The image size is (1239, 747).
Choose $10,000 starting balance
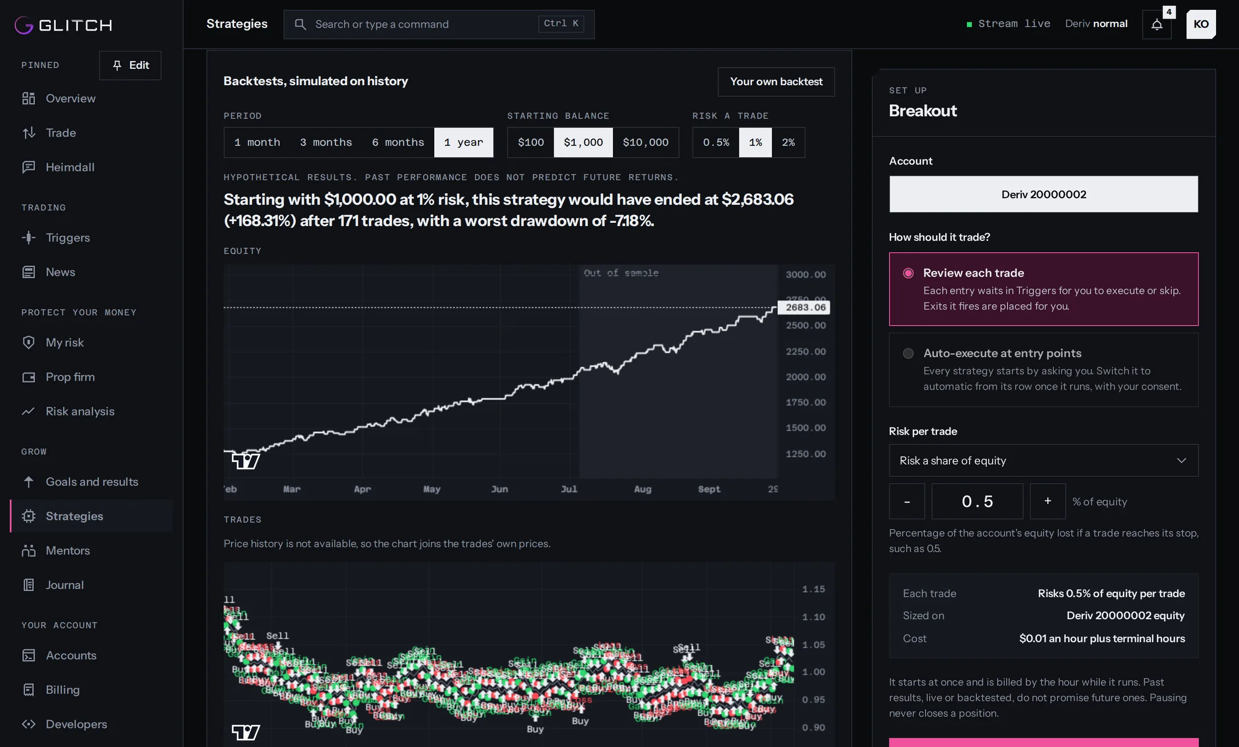coord(645,143)
